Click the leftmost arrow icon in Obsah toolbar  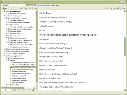pyautogui.click(x=21, y=8)
